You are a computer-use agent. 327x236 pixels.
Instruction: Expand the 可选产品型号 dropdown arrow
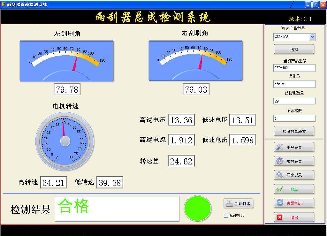(x=312, y=37)
